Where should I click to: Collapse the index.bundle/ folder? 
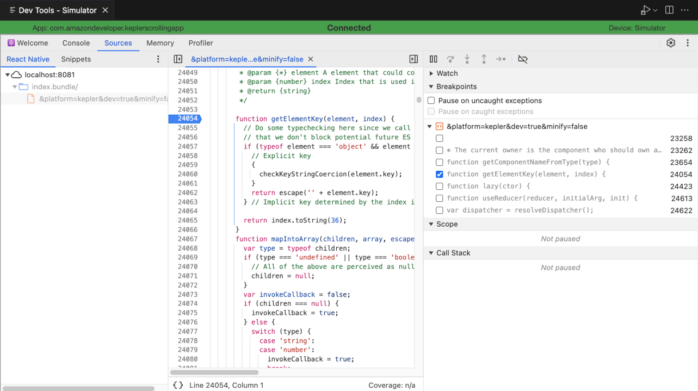(15, 86)
